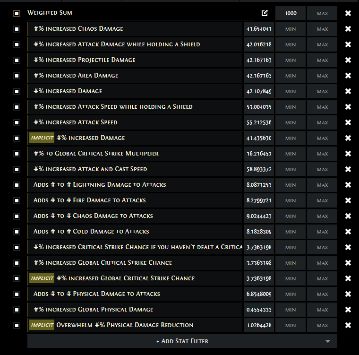Image resolution: width=359 pixels, height=355 pixels.
Task: Edit weight 58.893372 for Attack and Cast Speed
Action: click(259, 169)
